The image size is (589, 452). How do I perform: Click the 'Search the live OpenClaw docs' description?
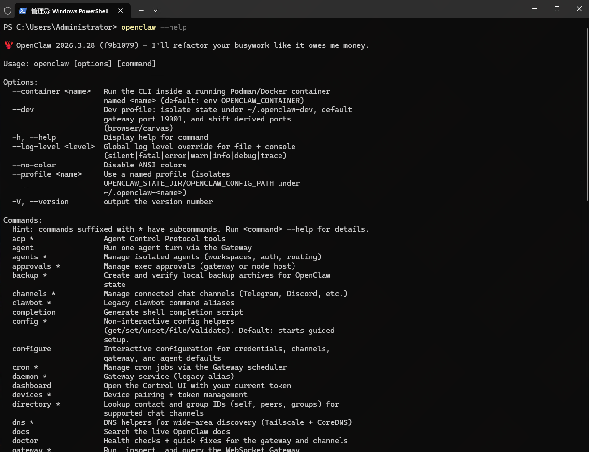pyautogui.click(x=167, y=432)
